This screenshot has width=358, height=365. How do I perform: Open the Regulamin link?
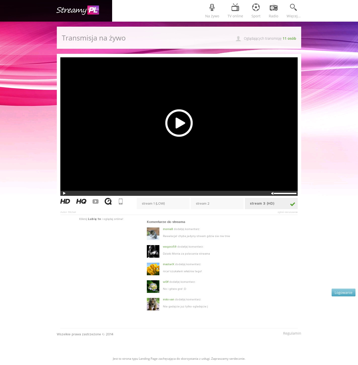click(292, 333)
